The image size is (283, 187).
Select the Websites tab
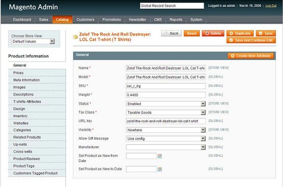coord(37,123)
